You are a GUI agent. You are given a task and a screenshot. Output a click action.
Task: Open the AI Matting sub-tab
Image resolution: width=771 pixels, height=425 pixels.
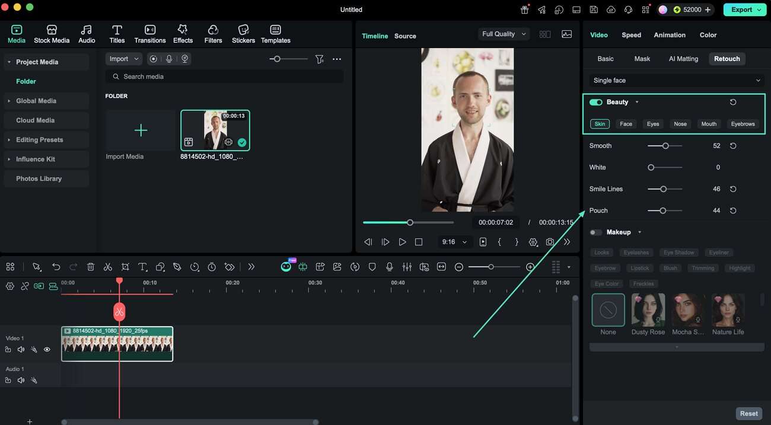click(683, 59)
